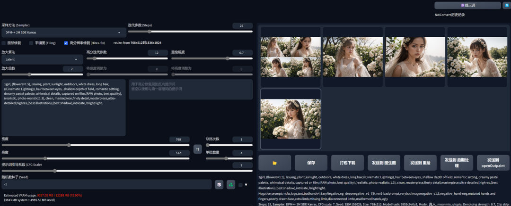Click the 打包下载 button
511x206 pixels.
(347, 163)
